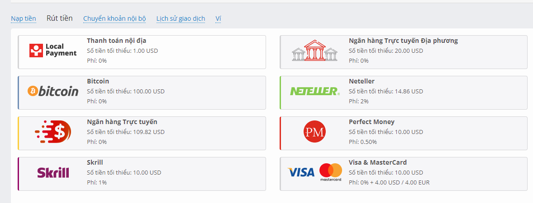Choose the Bitcoin withdrawal card title

[x=98, y=81]
